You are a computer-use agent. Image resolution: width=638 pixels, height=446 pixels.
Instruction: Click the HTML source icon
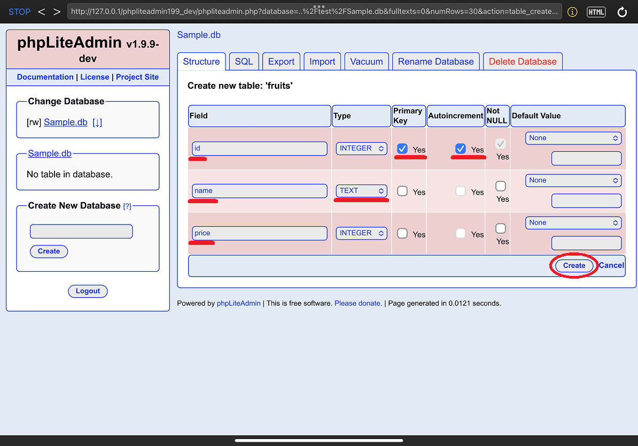click(596, 12)
